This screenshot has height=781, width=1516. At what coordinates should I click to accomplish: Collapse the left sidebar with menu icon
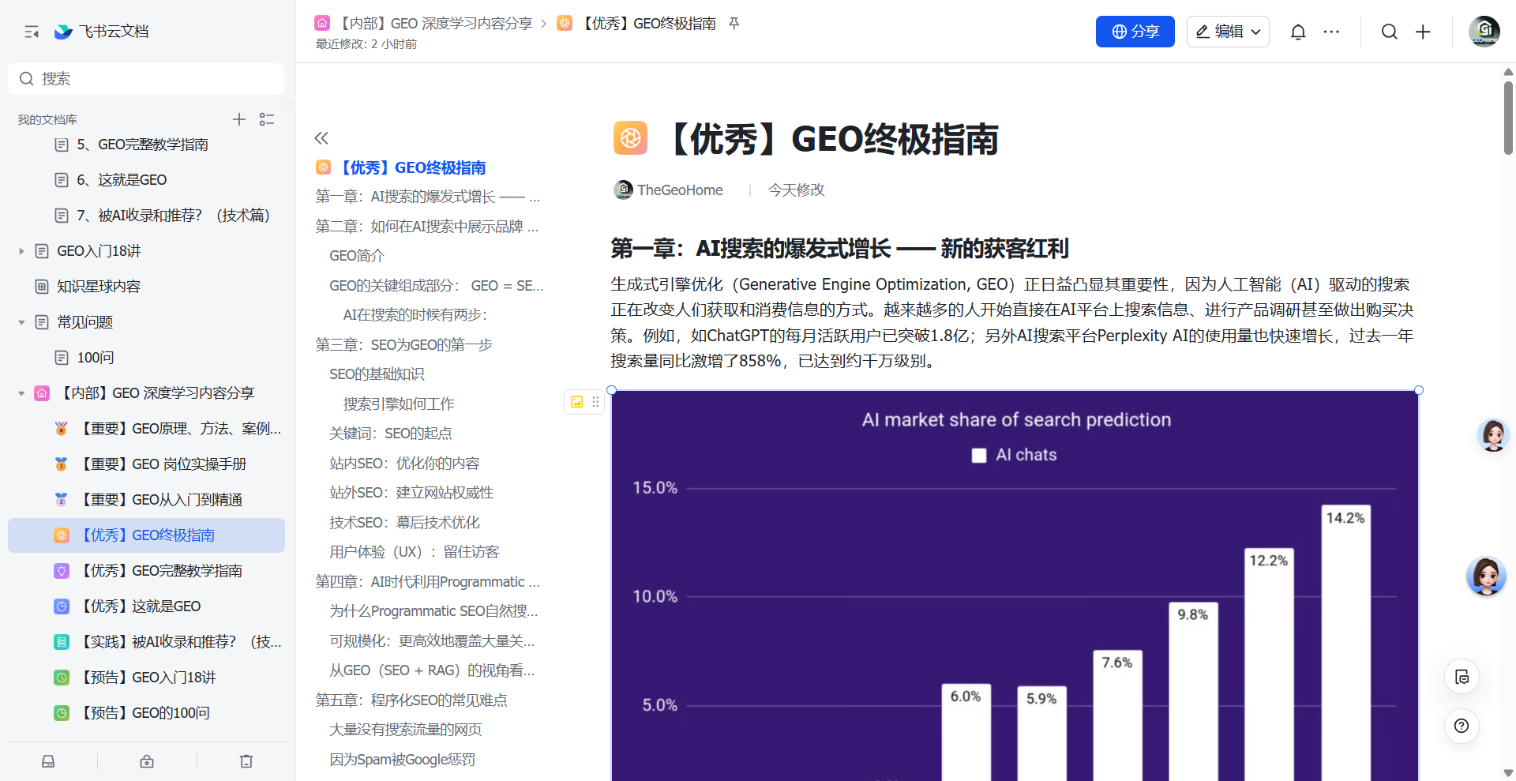32,32
